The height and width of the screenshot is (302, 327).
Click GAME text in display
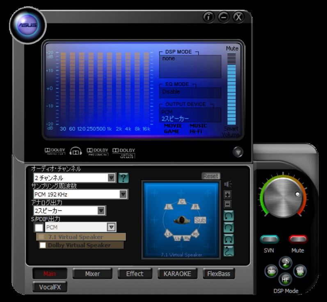point(172,131)
